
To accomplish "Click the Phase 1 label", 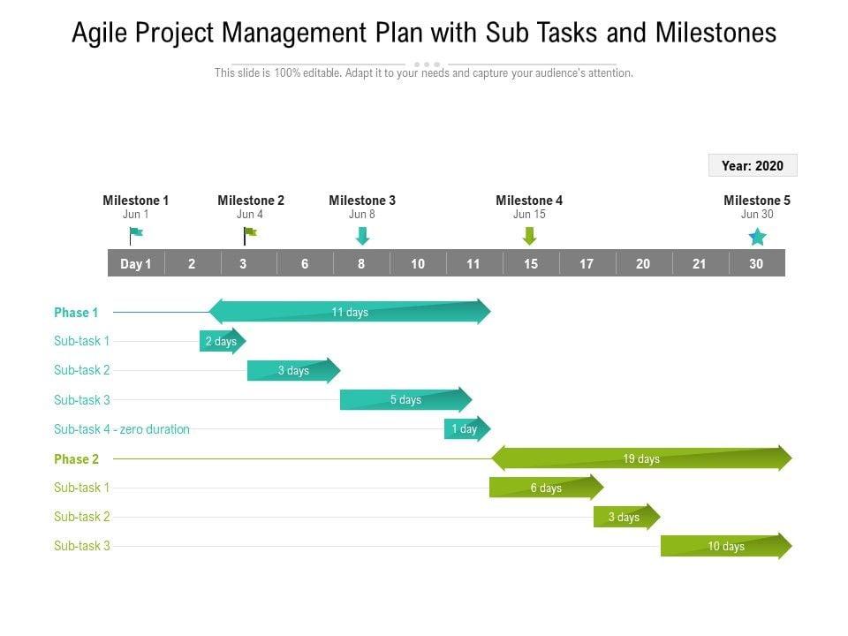I will pyautogui.click(x=76, y=312).
